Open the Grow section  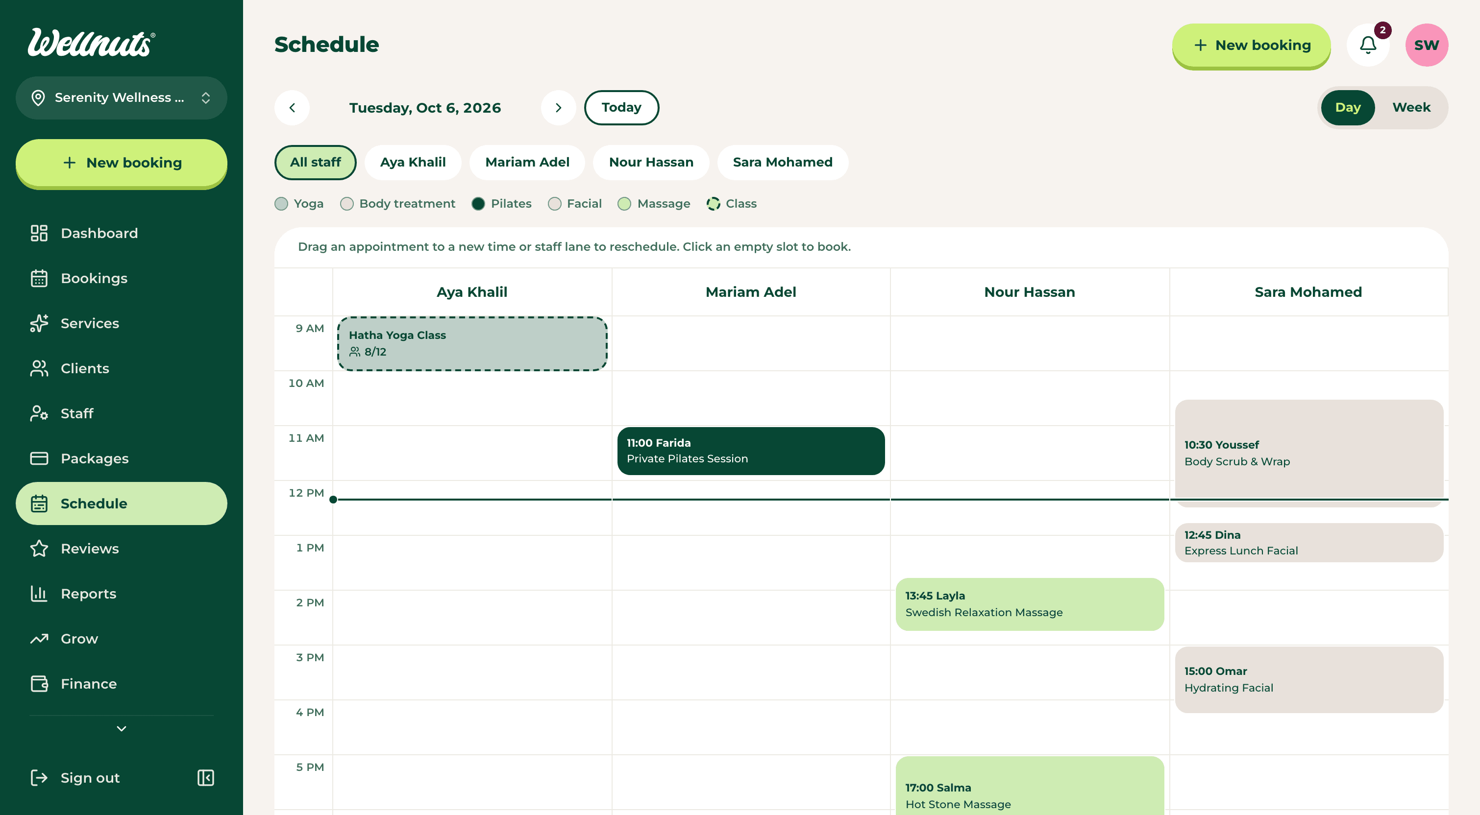121,639
